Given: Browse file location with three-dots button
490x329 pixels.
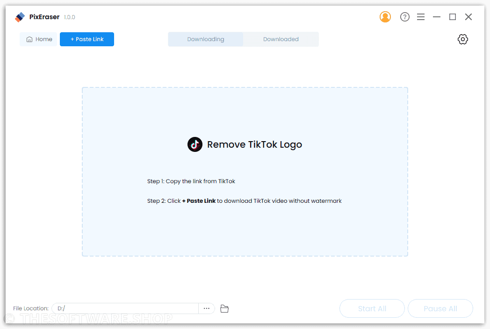Looking at the screenshot, I should (207, 308).
